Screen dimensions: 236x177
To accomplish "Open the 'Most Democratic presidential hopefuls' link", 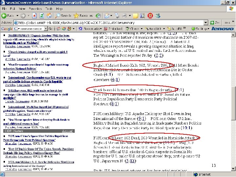I will [36, 67].
